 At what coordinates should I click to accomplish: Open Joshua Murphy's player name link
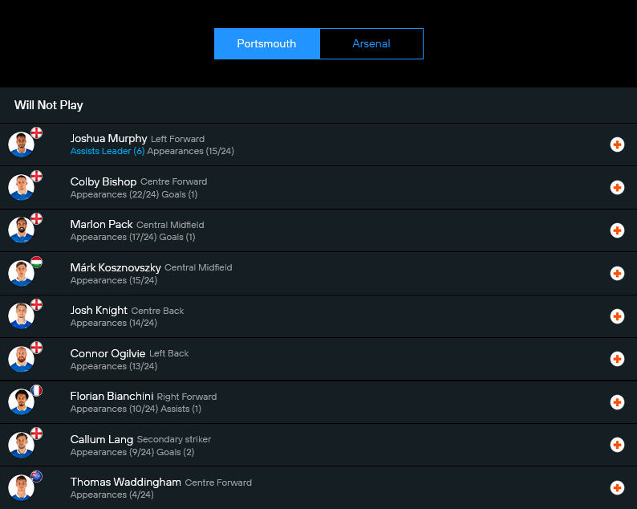[x=108, y=138]
